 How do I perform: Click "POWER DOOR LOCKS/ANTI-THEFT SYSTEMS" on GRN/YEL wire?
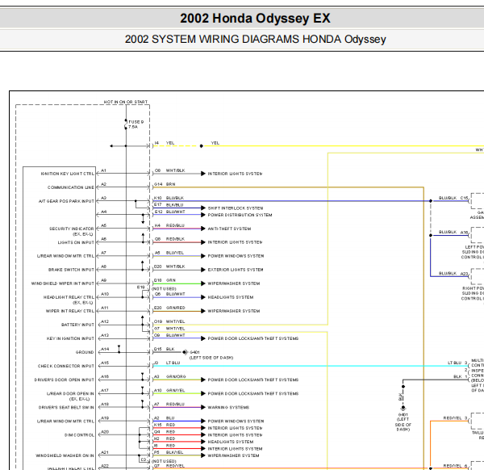(253, 393)
